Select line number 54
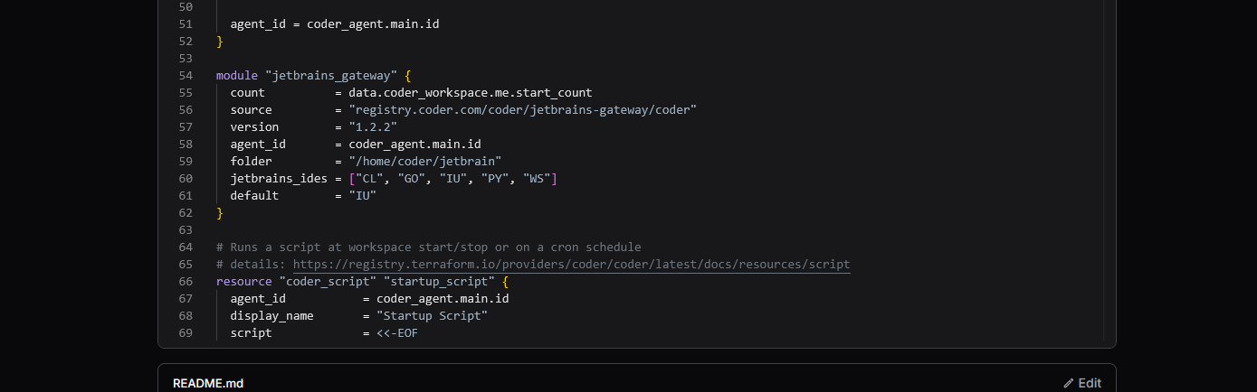 pos(186,76)
